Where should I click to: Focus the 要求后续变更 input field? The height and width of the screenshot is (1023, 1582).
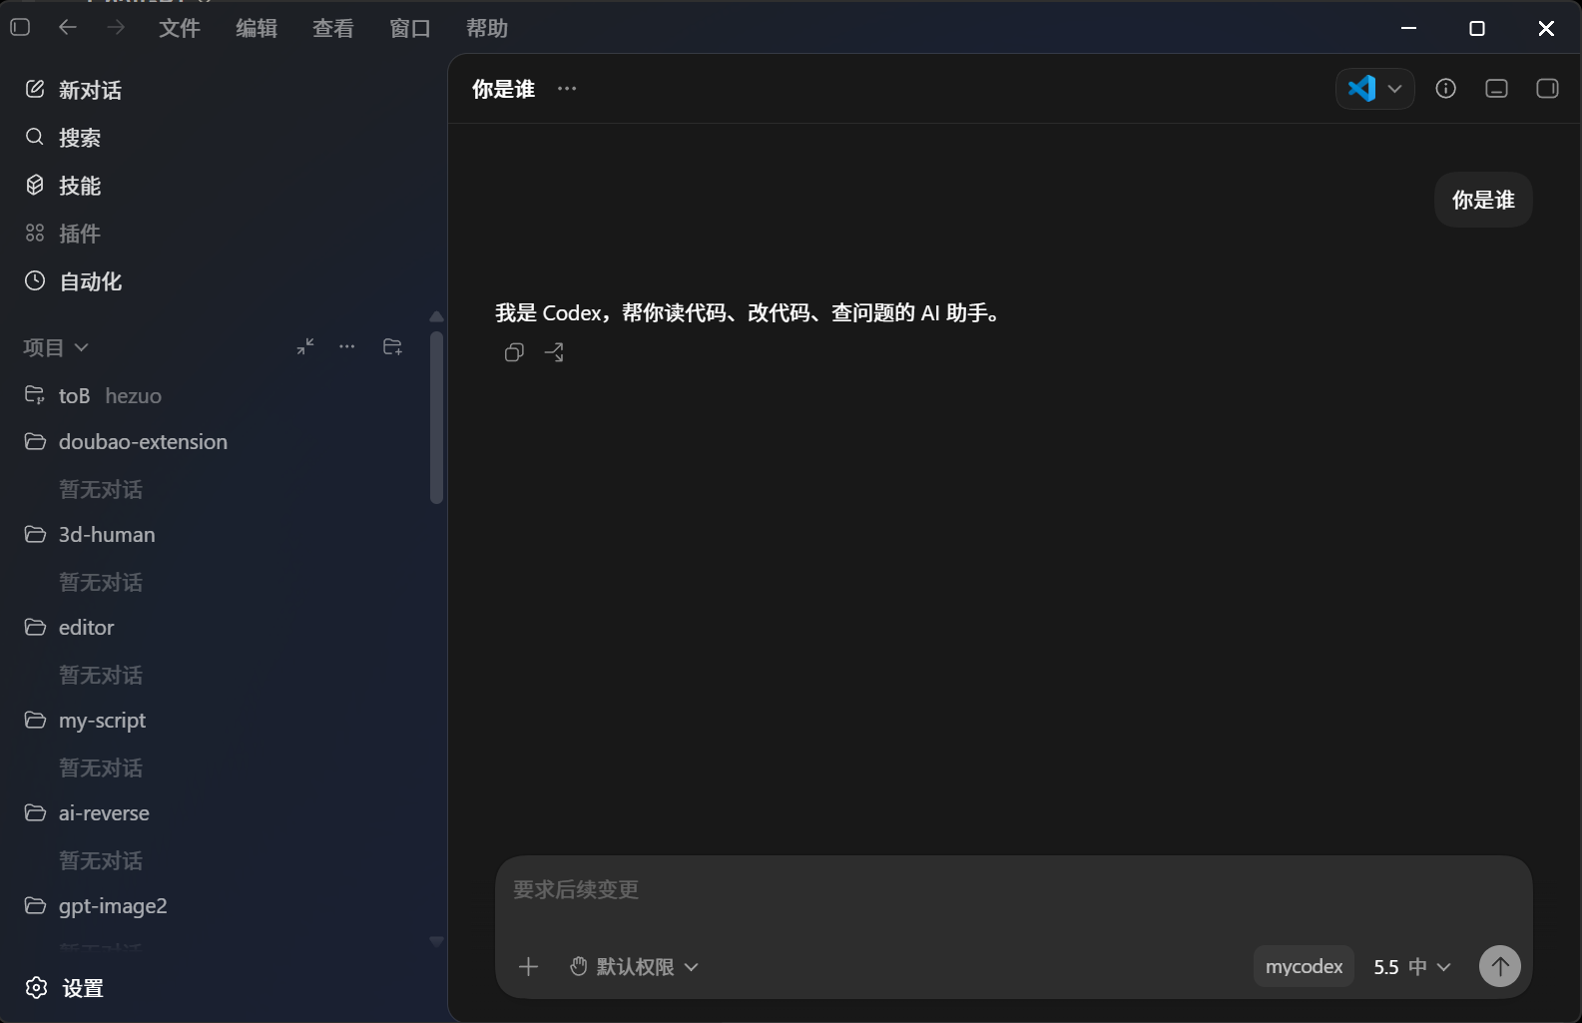1013,889
